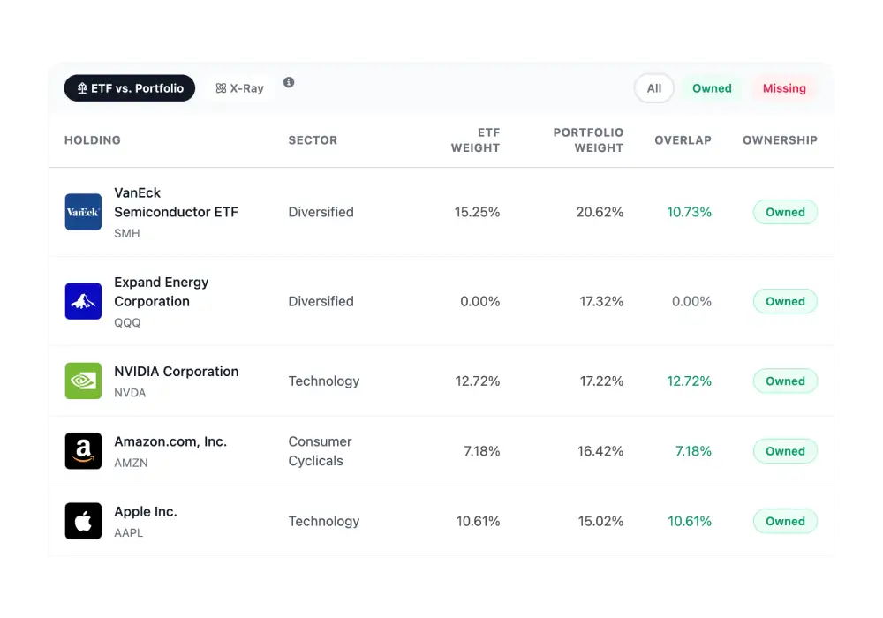
Task: Filter holdings by Missing
Action: coord(784,87)
